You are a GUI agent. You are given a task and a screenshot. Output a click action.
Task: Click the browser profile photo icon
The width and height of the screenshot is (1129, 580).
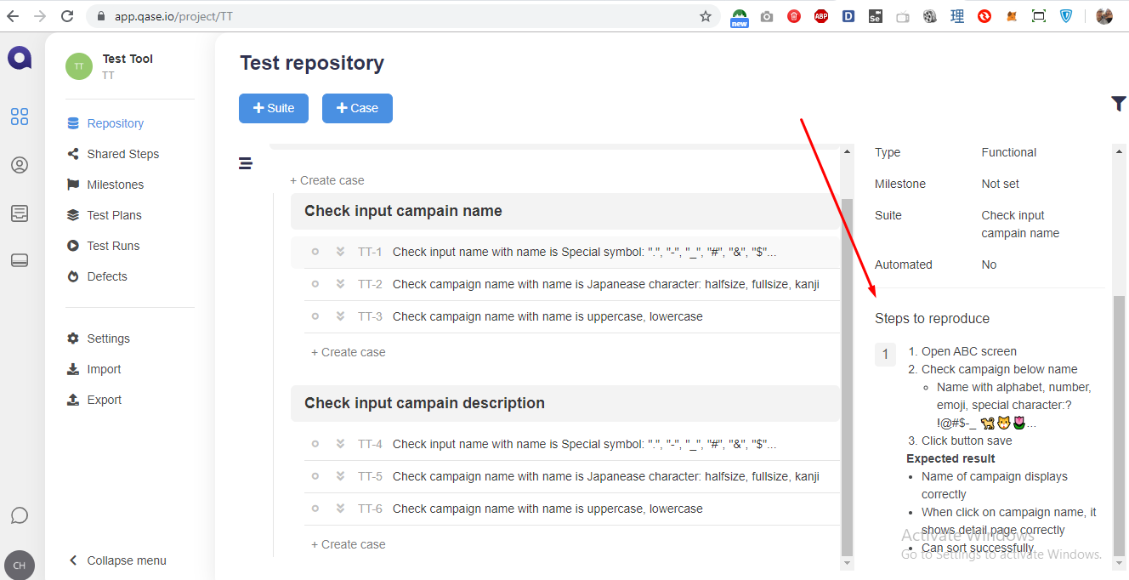click(x=1104, y=16)
